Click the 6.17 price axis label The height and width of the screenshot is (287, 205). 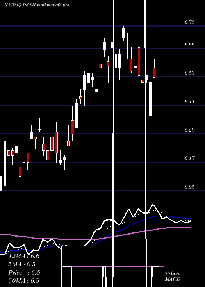tap(189, 158)
